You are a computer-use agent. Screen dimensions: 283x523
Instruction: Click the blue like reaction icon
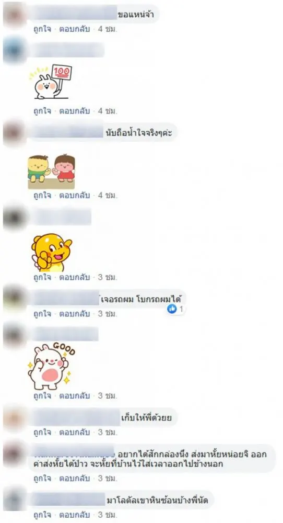coord(172,309)
